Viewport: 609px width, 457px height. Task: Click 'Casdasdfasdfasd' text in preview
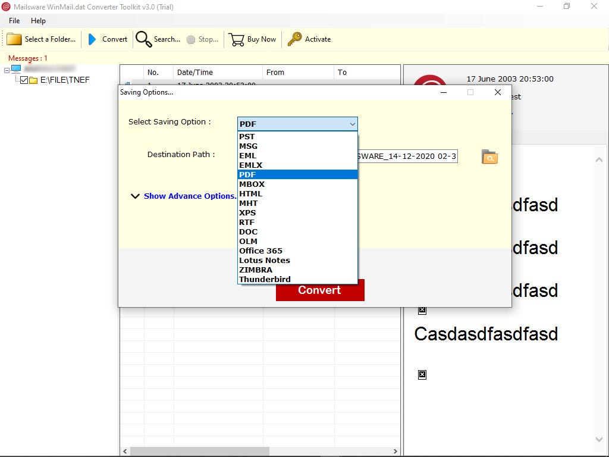pyautogui.click(x=486, y=334)
